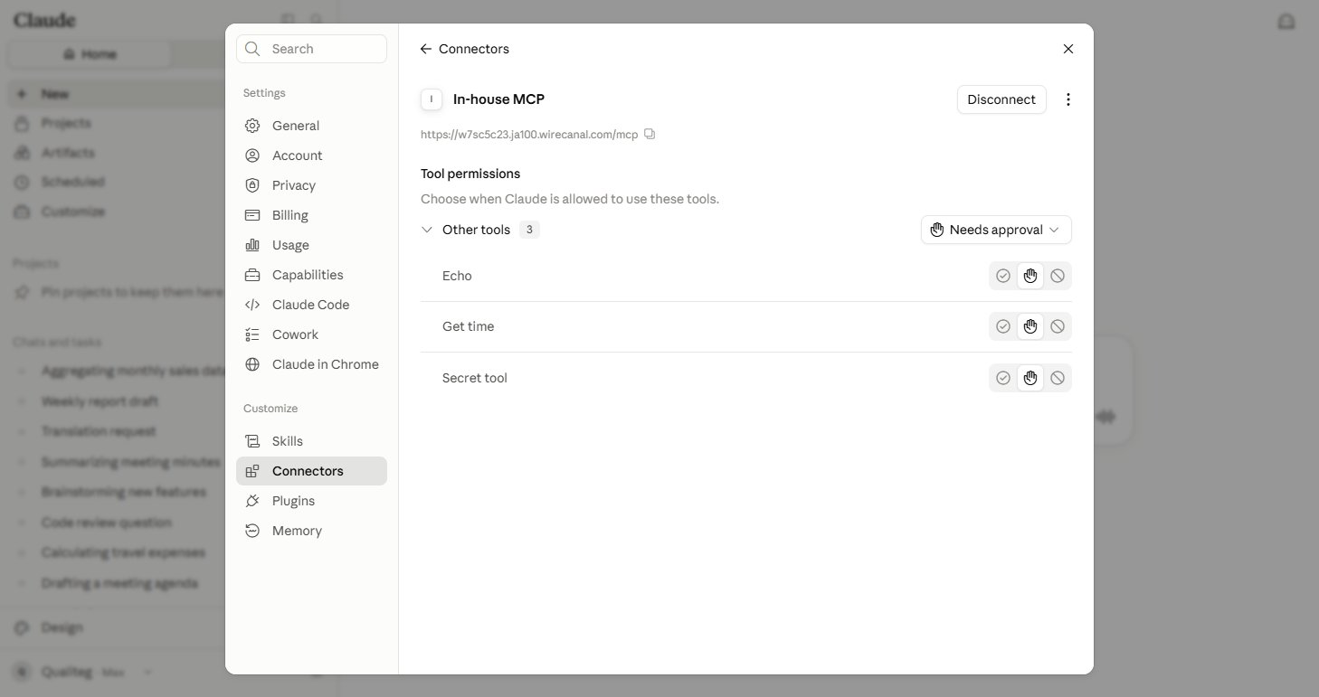Screen dimensions: 1319x697
Task: Click the Capabilities toolbox icon
Action: click(252, 275)
